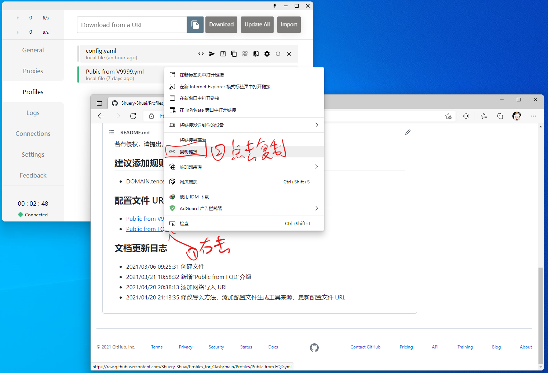Switch to the General tab in Clash

click(x=33, y=50)
